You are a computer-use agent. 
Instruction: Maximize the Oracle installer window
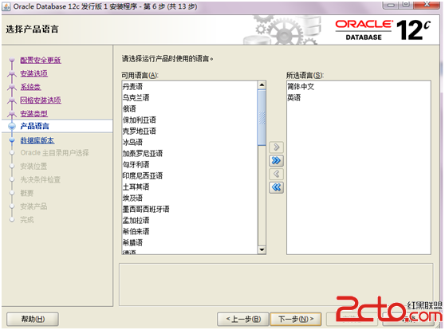coord(407,5)
